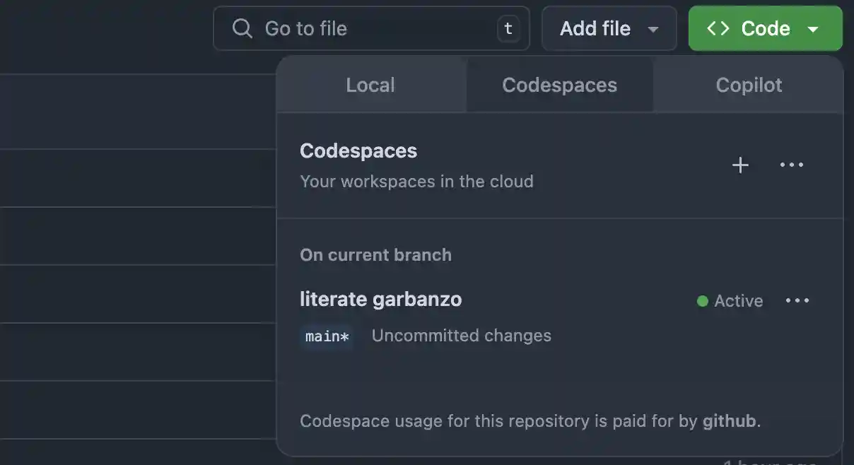Click the code brackets icon on the Code button

pos(717,28)
